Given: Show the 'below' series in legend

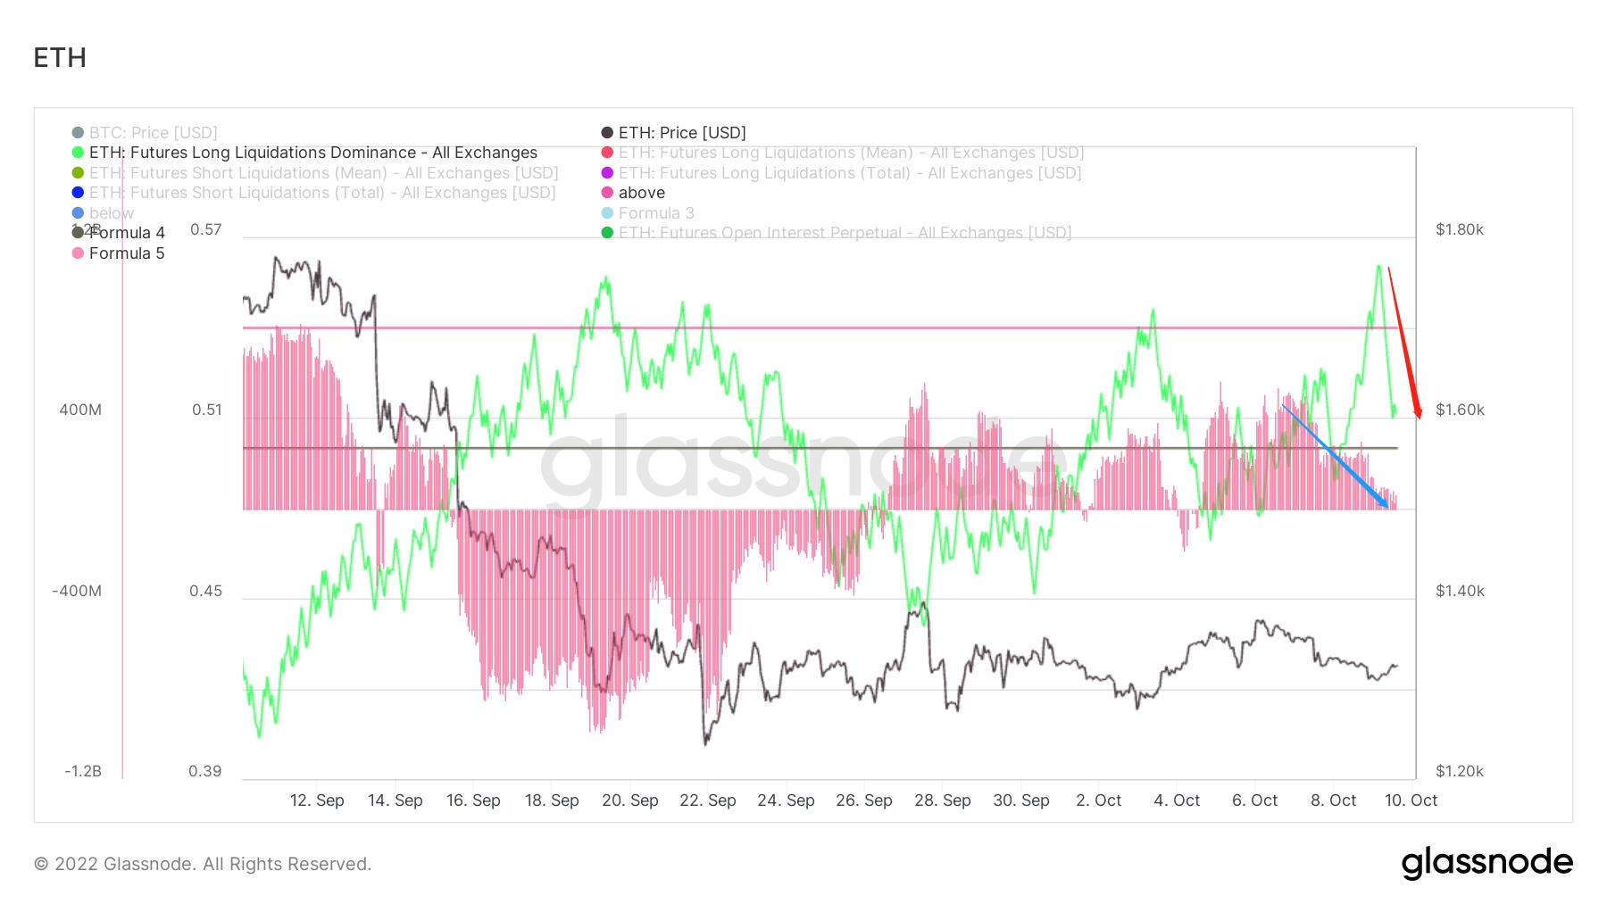Looking at the screenshot, I should (111, 213).
